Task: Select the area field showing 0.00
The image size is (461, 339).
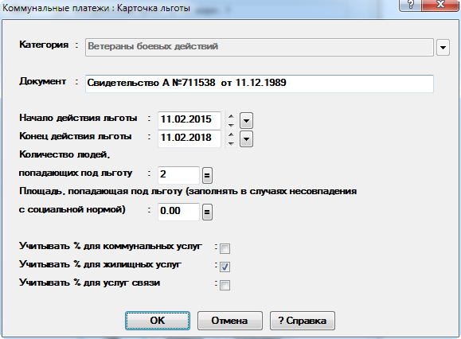Action: click(x=179, y=212)
